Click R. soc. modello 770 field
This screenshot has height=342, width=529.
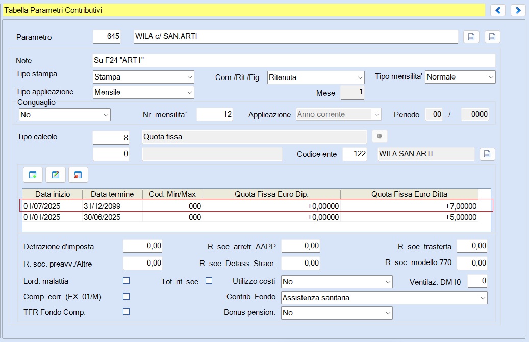pos(472,263)
